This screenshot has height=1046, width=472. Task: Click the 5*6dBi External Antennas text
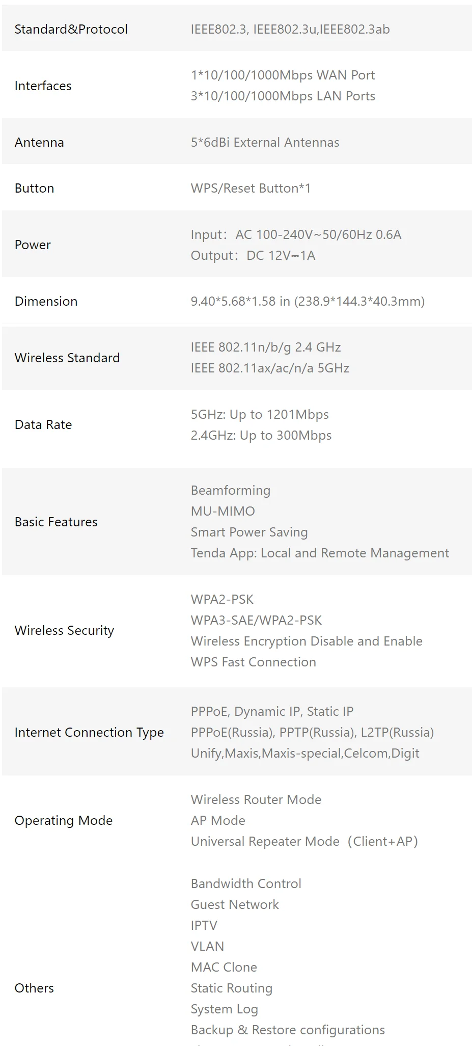[265, 143]
